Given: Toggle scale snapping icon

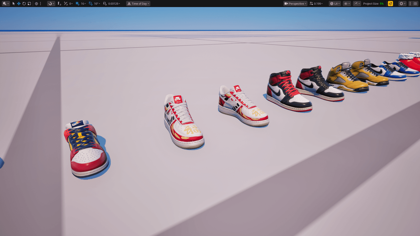Looking at the screenshot, I should pyautogui.click(x=105, y=4).
